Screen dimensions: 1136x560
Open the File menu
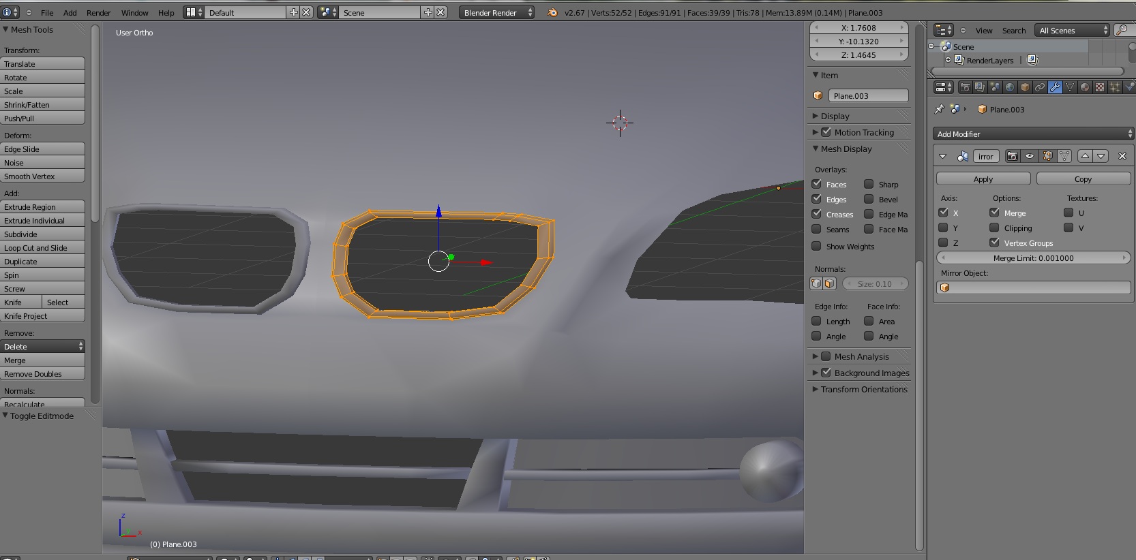point(47,12)
